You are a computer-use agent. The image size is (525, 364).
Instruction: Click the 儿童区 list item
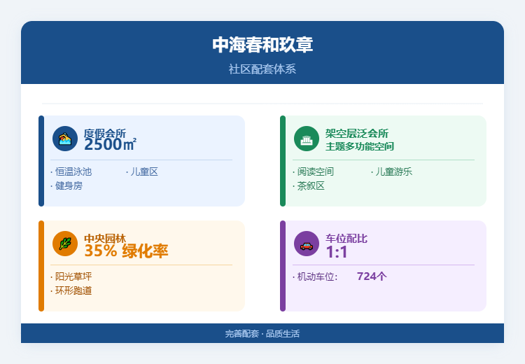[142, 171]
